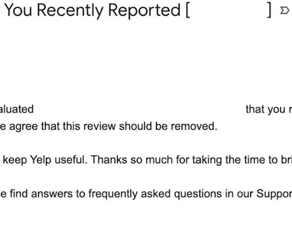This screenshot has width=292, height=244.
Task: Click the word 'Yelp' in the email body
Action: tap(41, 160)
